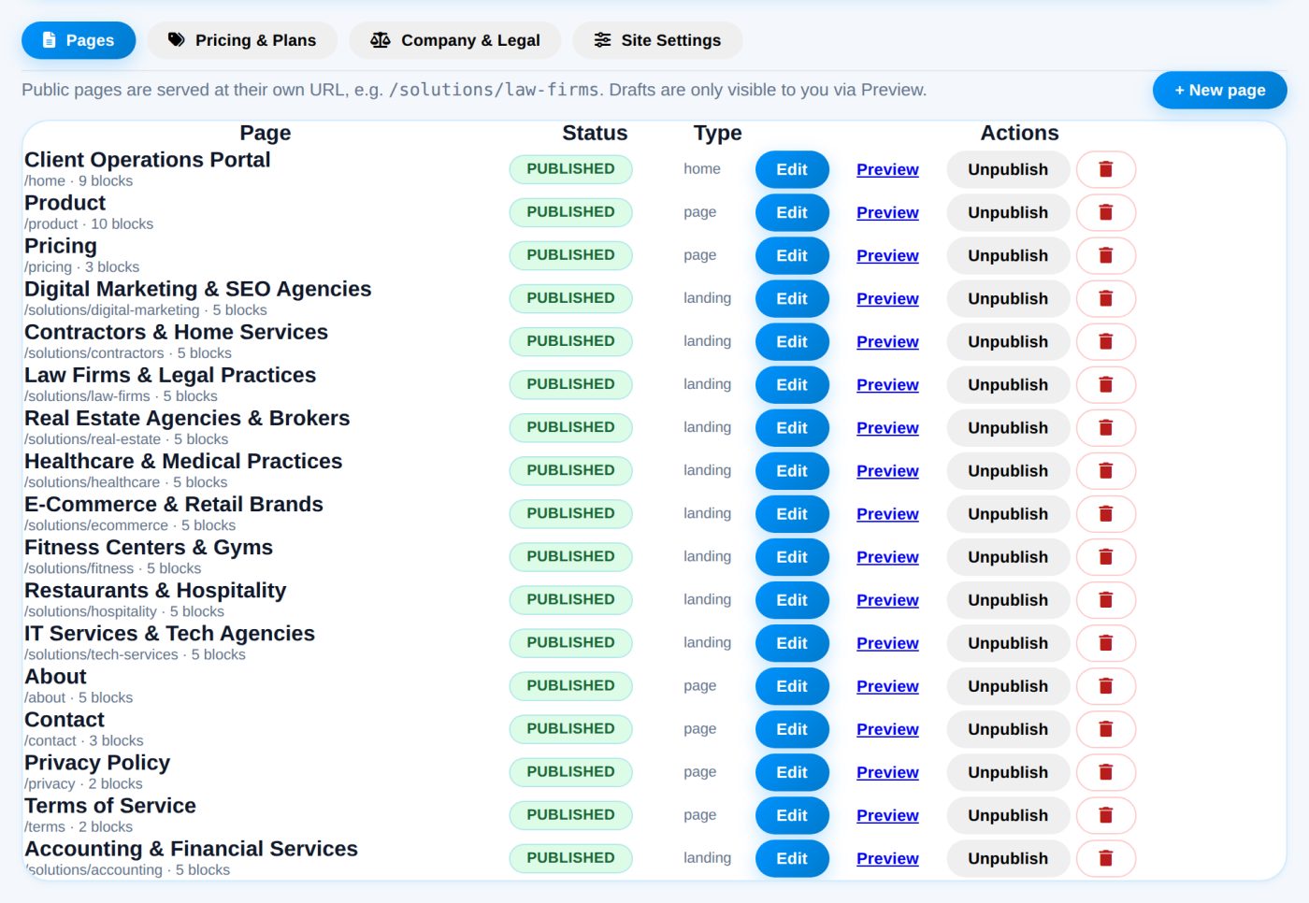Click PUBLISHED badge for Digital Marketing row
The width and height of the screenshot is (1309, 903).
570,298
